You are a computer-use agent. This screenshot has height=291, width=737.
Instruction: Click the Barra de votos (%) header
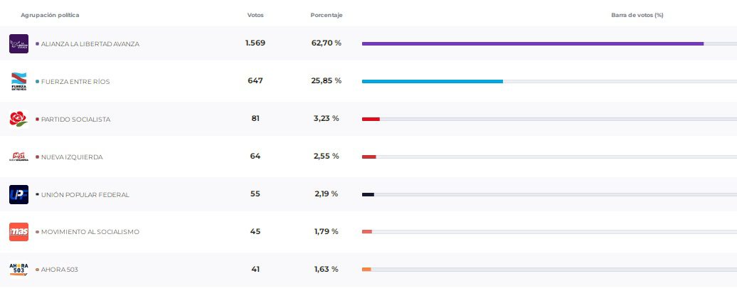[x=637, y=15]
